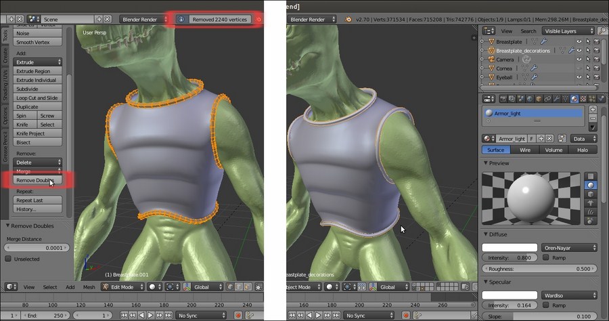609x321 pixels.
Task: Enable Ramp checkbox under Diffuse
Action: coord(547,257)
